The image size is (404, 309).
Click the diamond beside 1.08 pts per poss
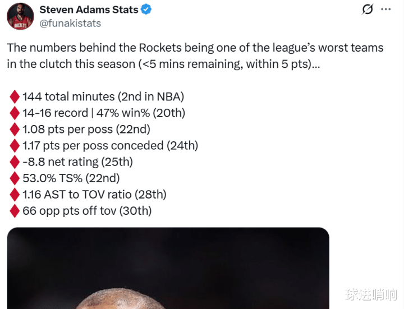(x=15, y=130)
